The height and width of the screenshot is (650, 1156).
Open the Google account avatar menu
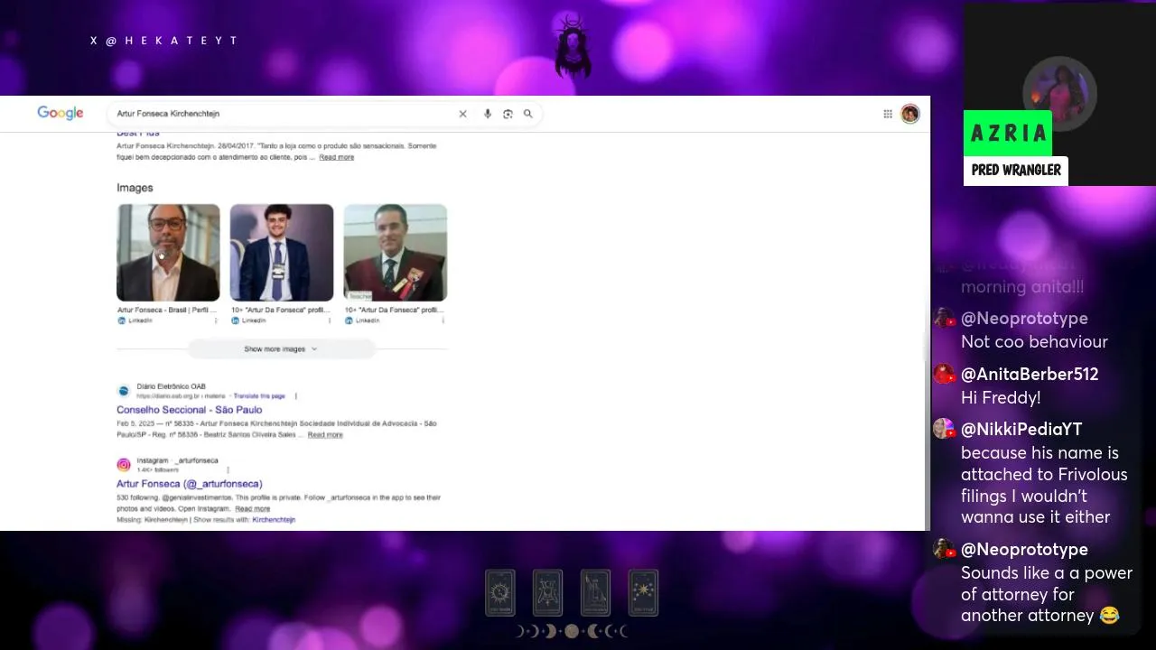pos(910,114)
